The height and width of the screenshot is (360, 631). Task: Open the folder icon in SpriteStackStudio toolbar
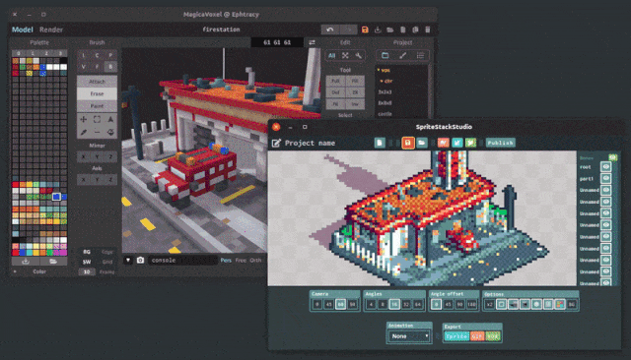click(422, 143)
